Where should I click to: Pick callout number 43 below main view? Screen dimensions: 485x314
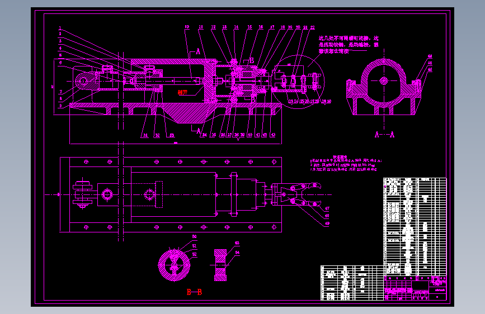coord(273,135)
